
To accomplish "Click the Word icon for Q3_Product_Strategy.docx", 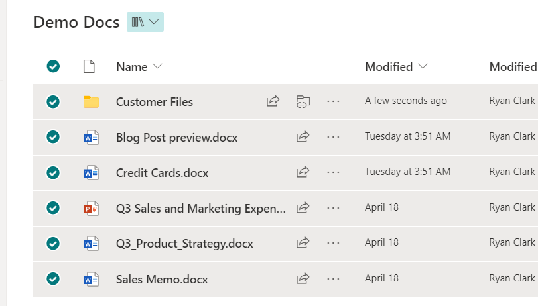I will [x=92, y=244].
